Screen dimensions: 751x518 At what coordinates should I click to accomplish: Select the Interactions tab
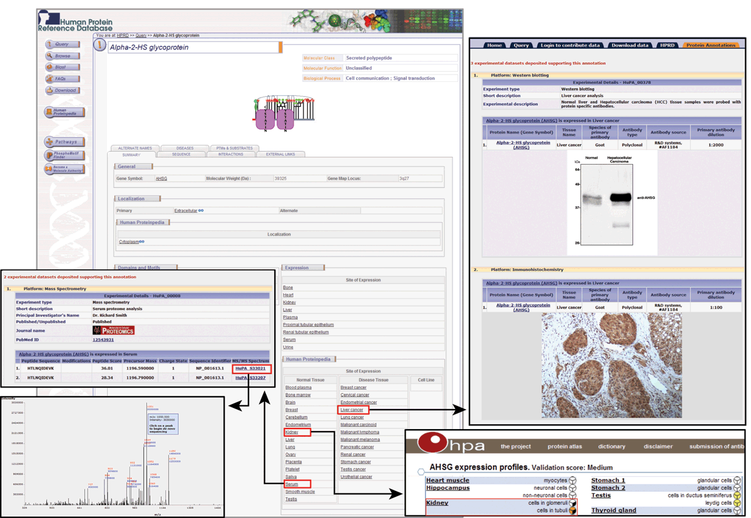230,155
